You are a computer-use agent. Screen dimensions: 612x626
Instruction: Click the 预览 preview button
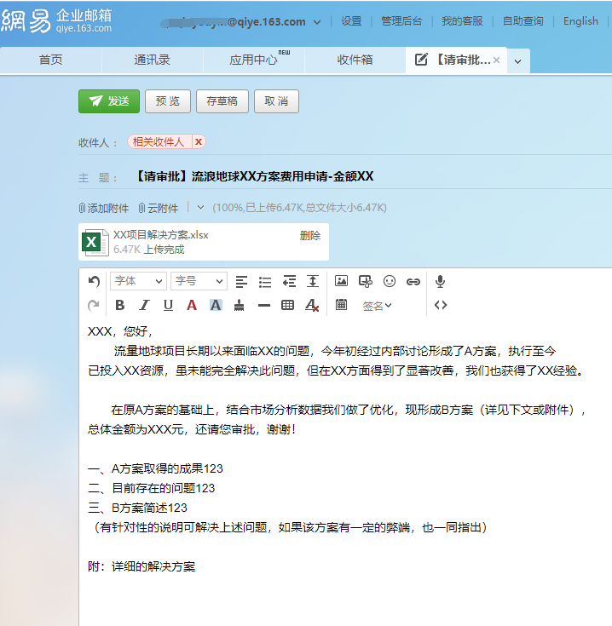(x=168, y=101)
